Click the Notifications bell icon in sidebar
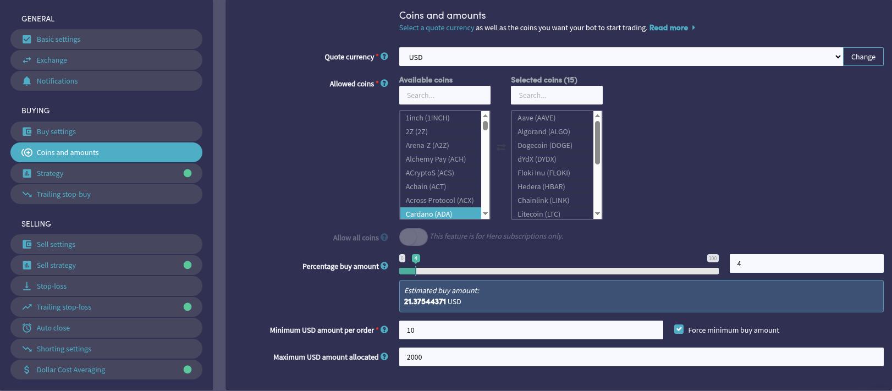The width and height of the screenshot is (892, 391). pos(27,81)
